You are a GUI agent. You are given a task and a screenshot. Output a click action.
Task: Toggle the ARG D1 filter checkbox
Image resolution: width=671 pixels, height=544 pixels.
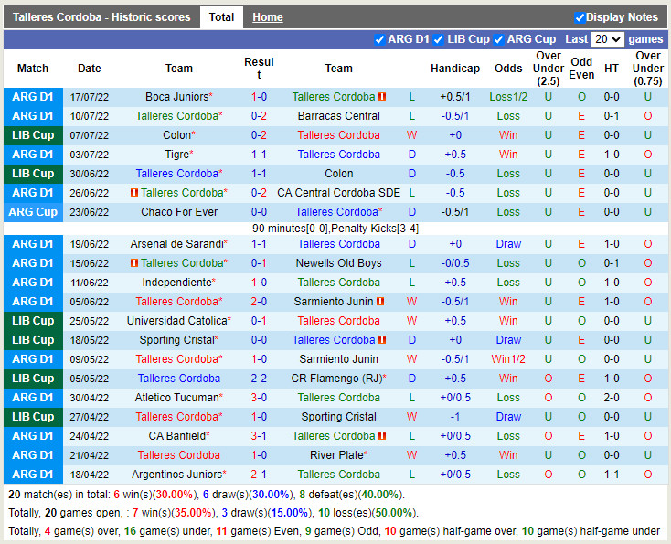[x=379, y=39]
